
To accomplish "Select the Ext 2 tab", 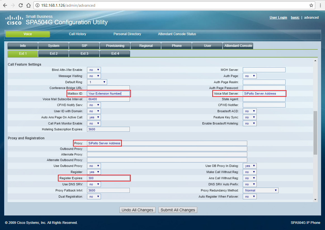I will (53, 54).
